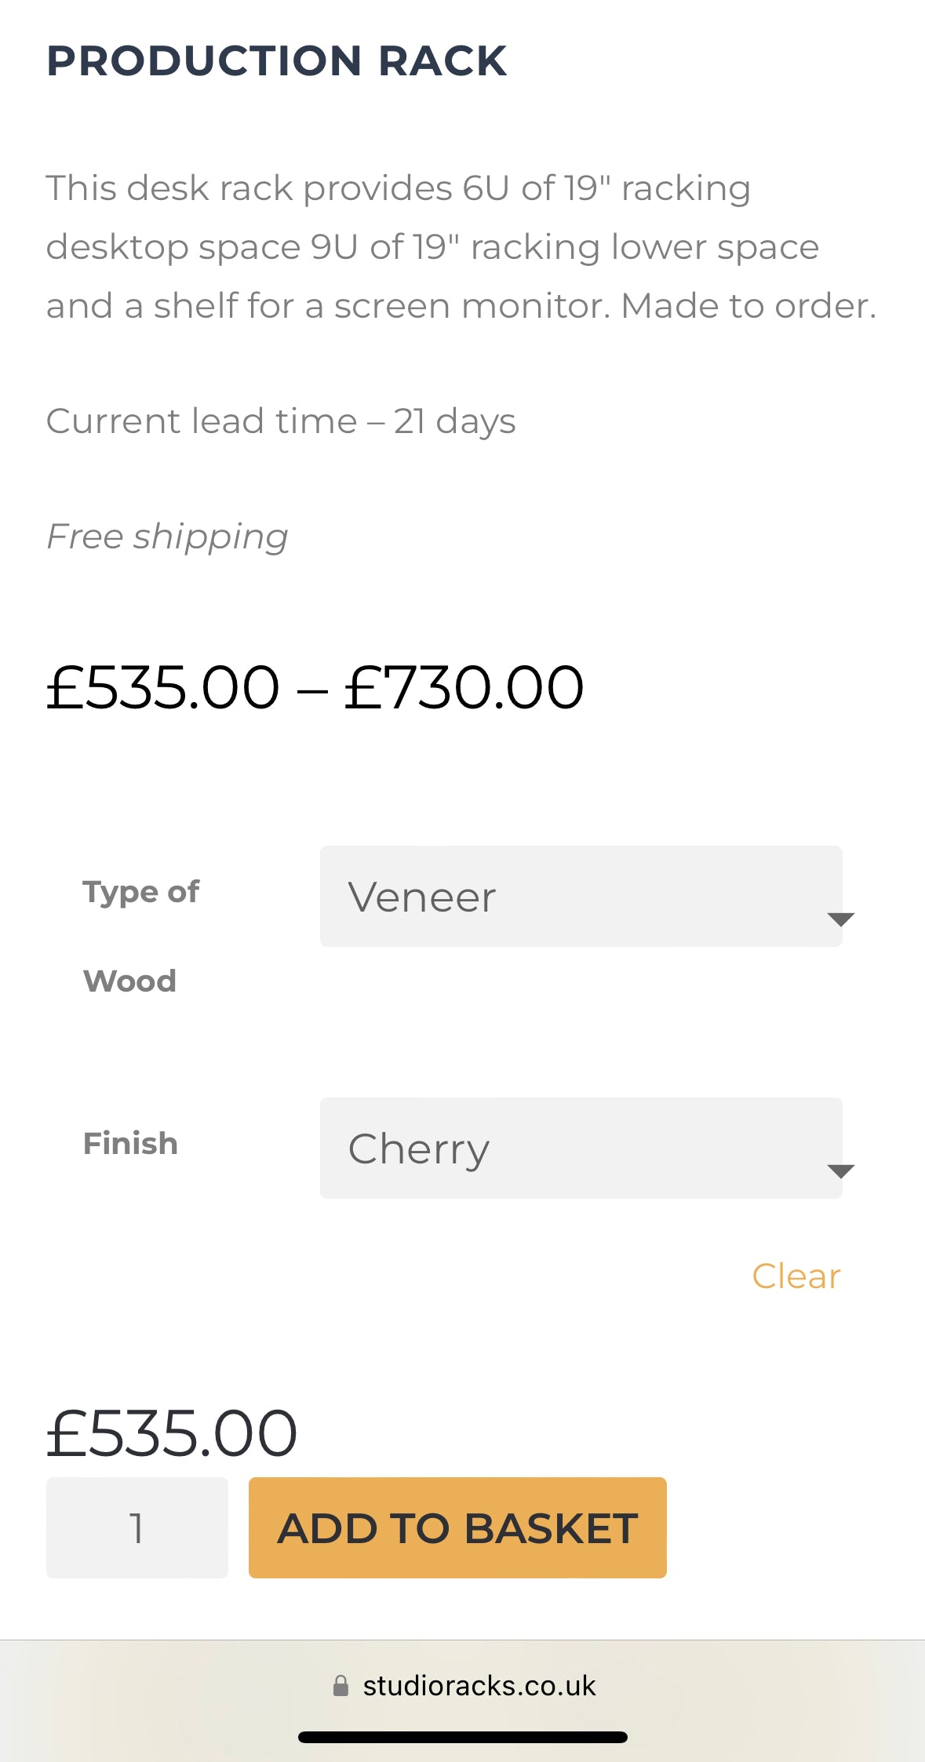
Task: Tap the home indicator bar at screen bottom
Action: pos(462,1737)
